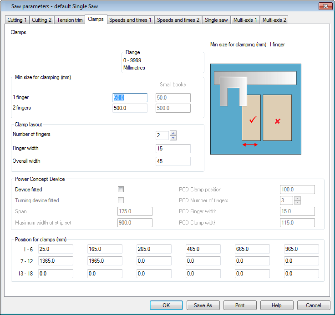The image size is (335, 315).
Task: Switch to the Single saw tab
Action: (216, 20)
